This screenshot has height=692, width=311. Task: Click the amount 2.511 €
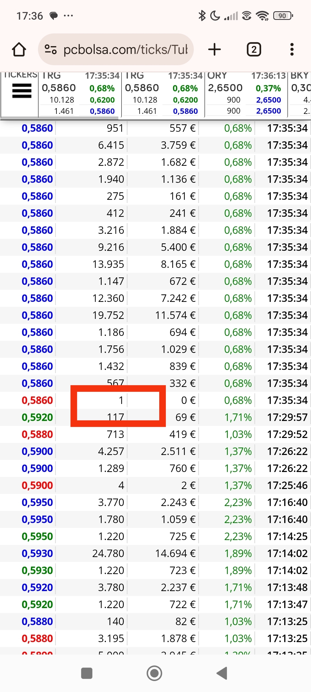(178, 451)
